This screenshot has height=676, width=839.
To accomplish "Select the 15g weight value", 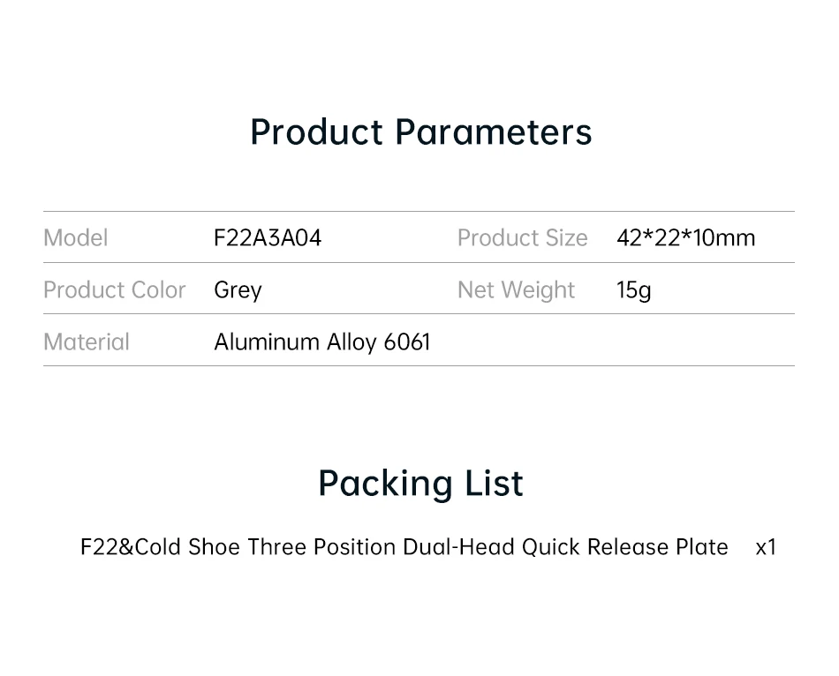I will [633, 290].
